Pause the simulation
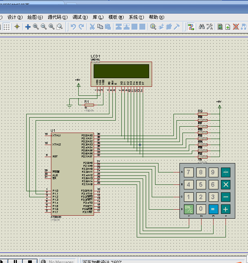The height and width of the screenshot is (263, 248). pos(16,261)
